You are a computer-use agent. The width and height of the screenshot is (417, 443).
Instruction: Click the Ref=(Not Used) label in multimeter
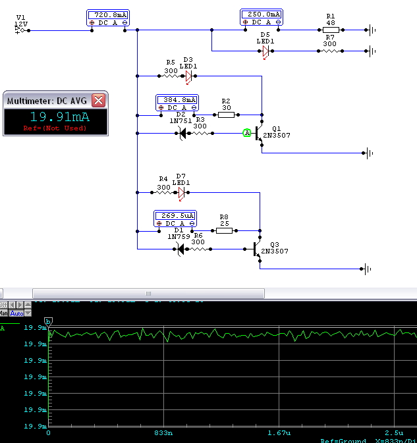55,128
